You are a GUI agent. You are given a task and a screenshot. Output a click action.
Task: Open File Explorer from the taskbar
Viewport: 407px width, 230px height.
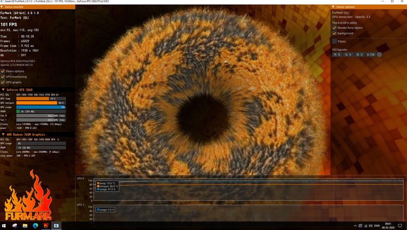click(25, 226)
